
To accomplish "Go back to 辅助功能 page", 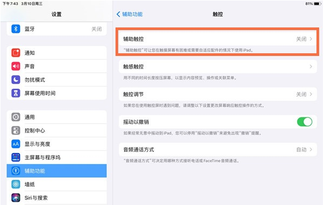I will tap(129, 15).
